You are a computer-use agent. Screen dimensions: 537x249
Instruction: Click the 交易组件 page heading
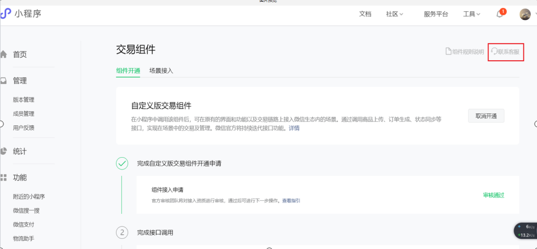pos(135,50)
